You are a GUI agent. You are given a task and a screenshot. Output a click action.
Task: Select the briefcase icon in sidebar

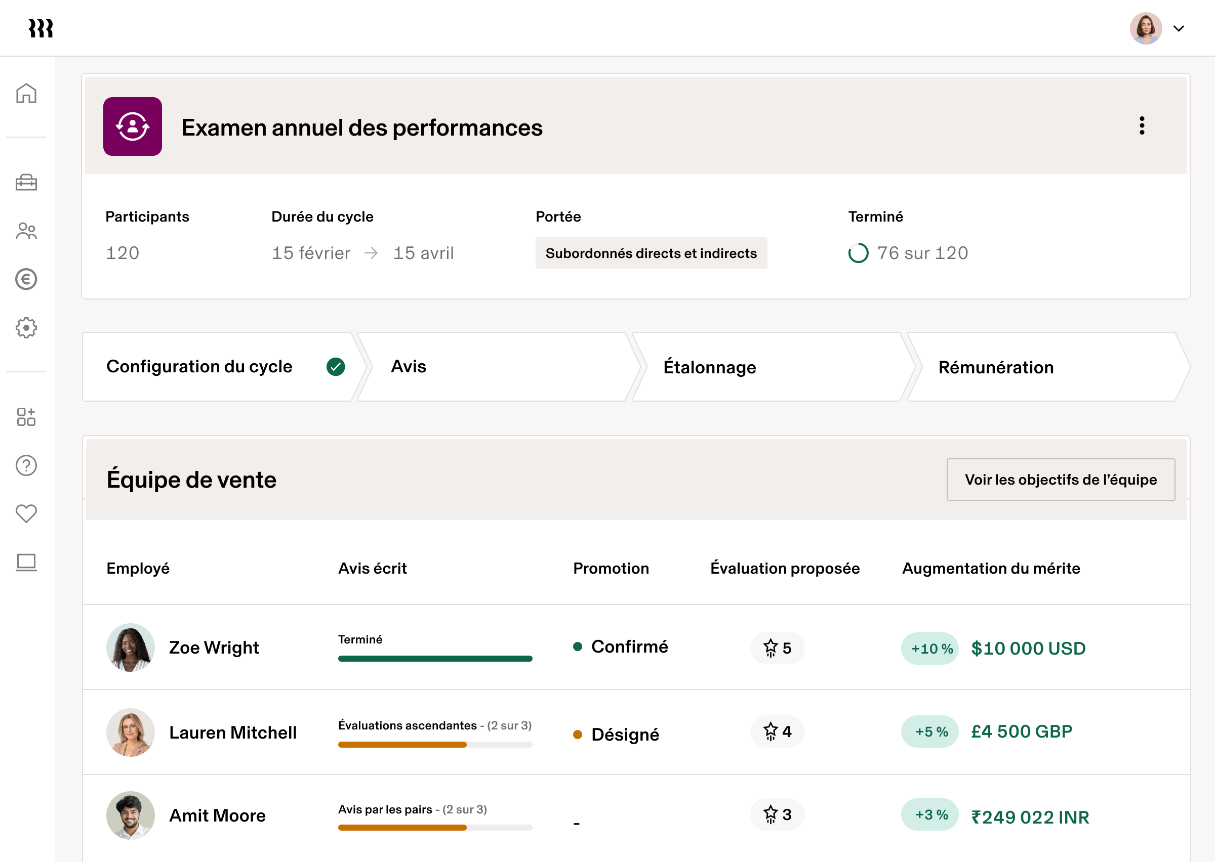tap(26, 183)
